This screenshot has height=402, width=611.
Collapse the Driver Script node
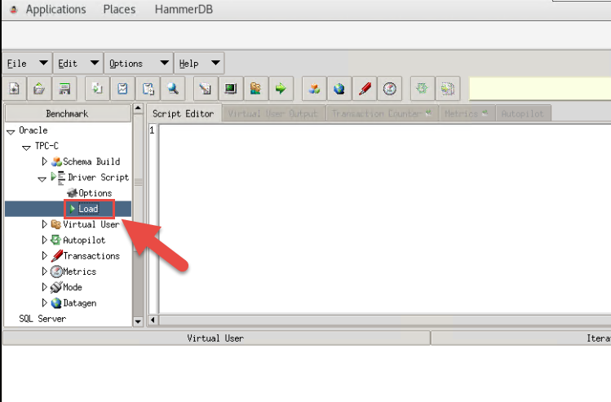point(42,179)
